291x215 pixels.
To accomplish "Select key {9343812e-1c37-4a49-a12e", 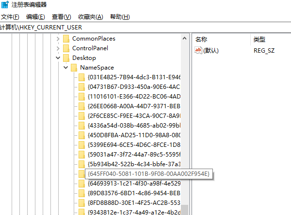I will 134,212.
